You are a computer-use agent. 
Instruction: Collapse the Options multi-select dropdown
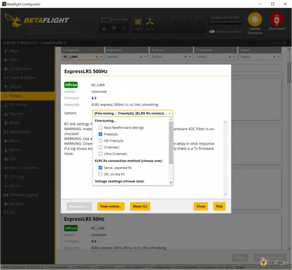pyautogui.click(x=169, y=113)
